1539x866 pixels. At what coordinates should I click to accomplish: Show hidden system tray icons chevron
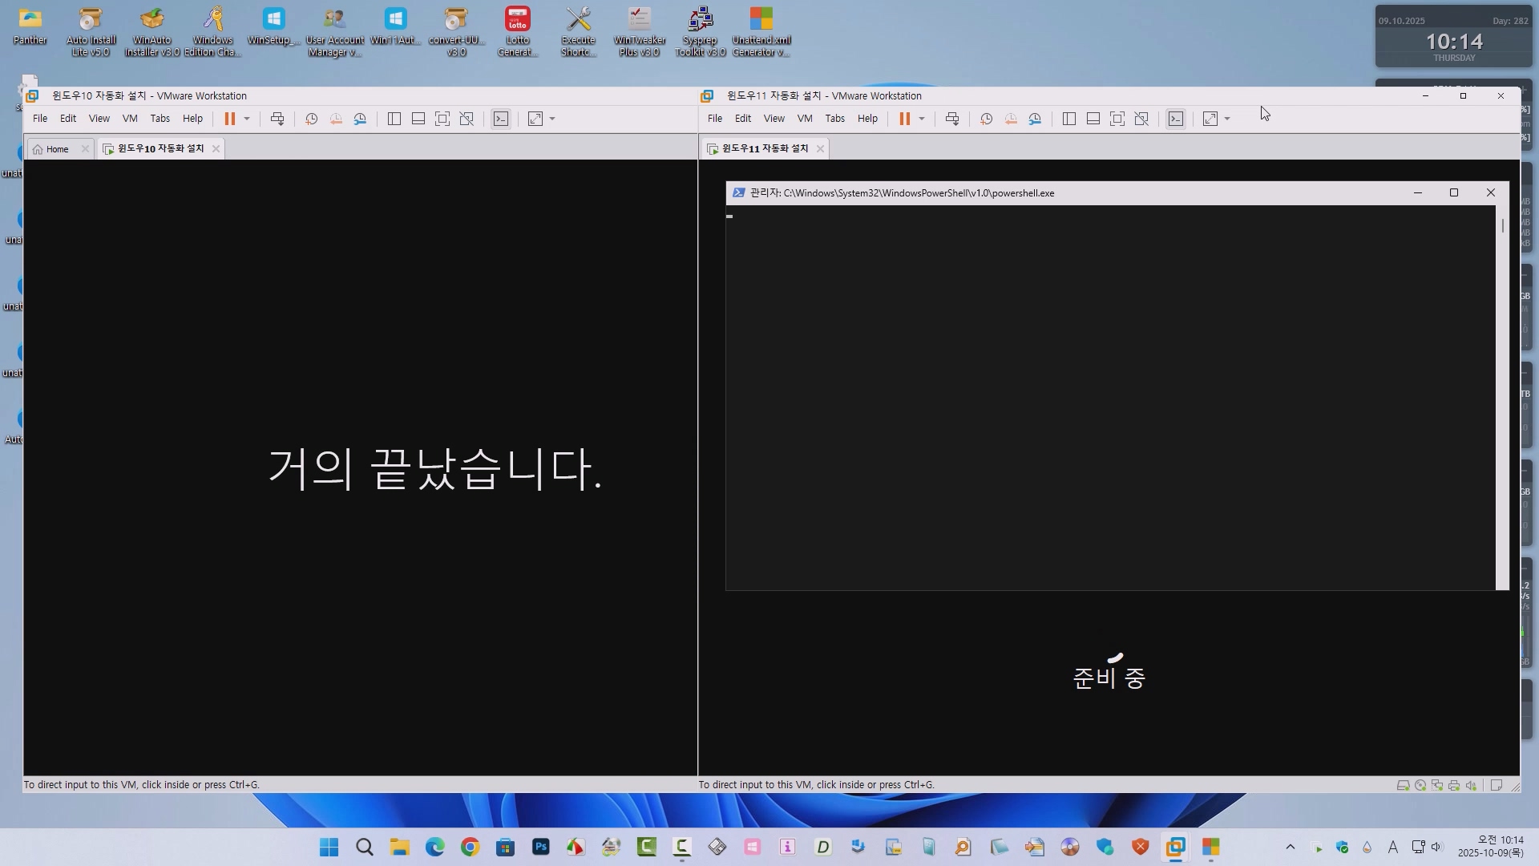pos(1290,848)
